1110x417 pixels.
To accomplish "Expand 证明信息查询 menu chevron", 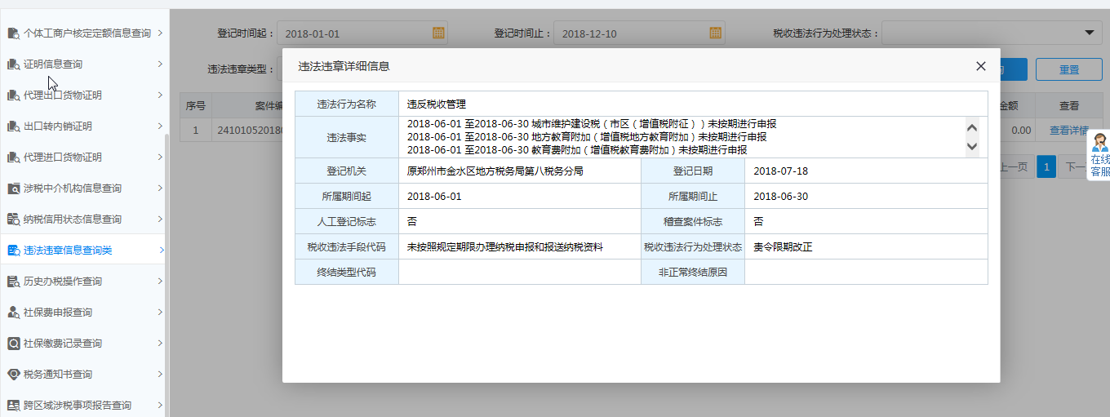I will click(160, 64).
